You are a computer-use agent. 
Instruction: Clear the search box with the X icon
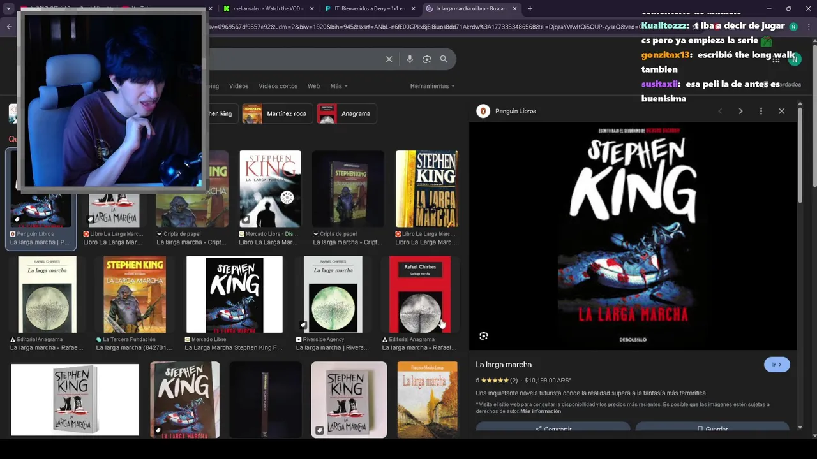coord(389,59)
